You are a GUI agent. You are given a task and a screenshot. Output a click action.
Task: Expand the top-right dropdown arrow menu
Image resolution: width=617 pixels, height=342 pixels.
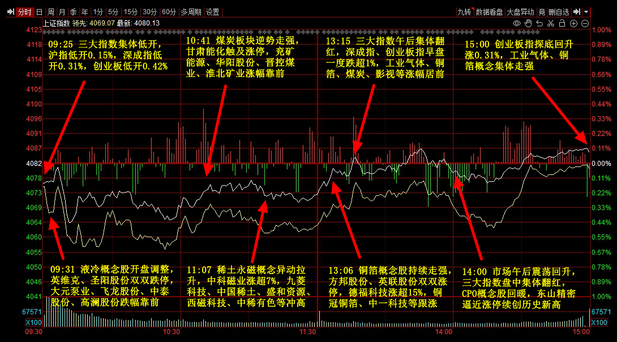(586, 12)
